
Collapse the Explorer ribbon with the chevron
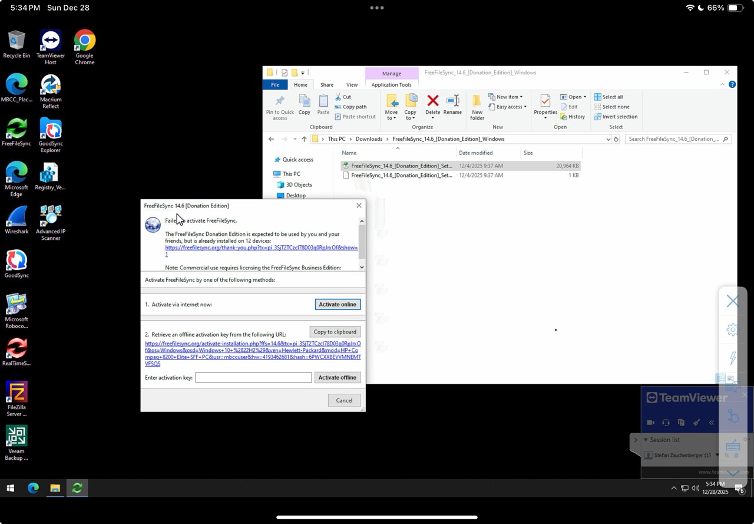(722, 85)
